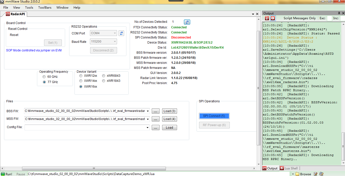Click the RadarAPI tab icon
Screen dimensions: 345x176
tap(8, 14)
